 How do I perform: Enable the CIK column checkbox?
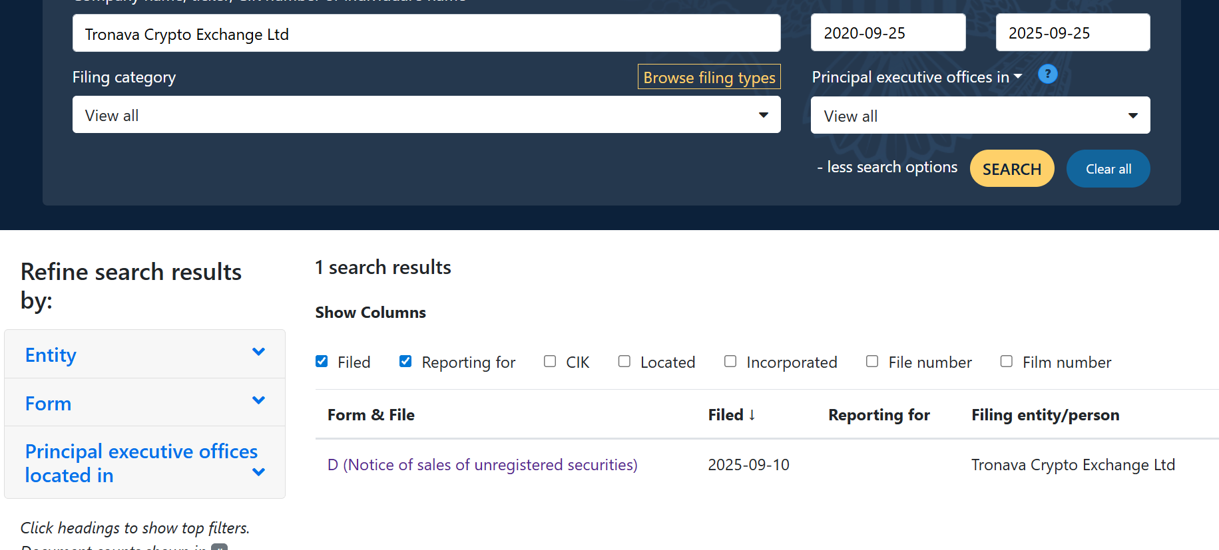tap(550, 361)
